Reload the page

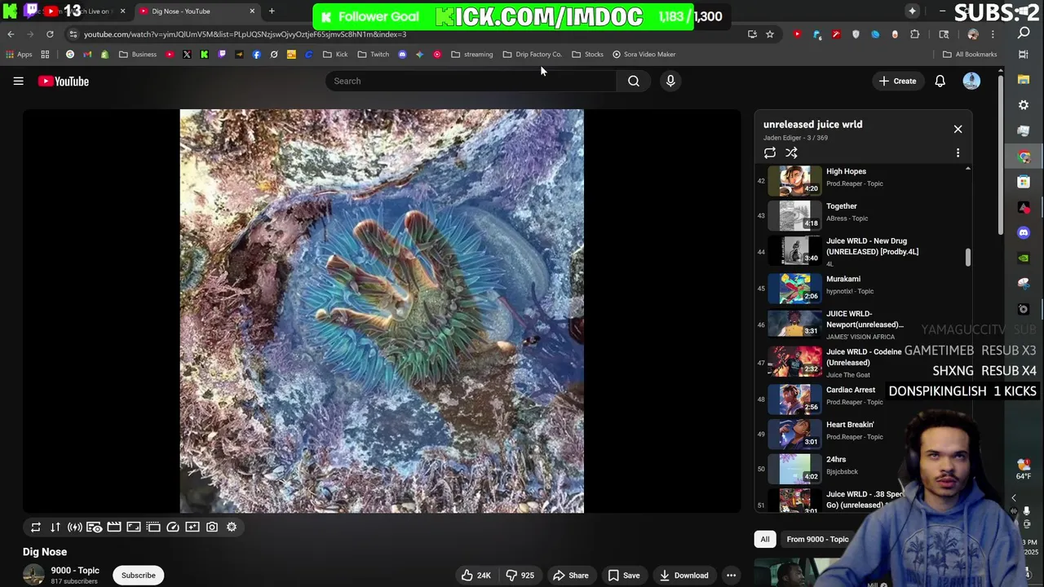coord(50,34)
